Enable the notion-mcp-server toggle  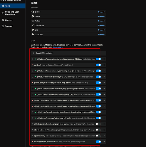click(98, 124)
